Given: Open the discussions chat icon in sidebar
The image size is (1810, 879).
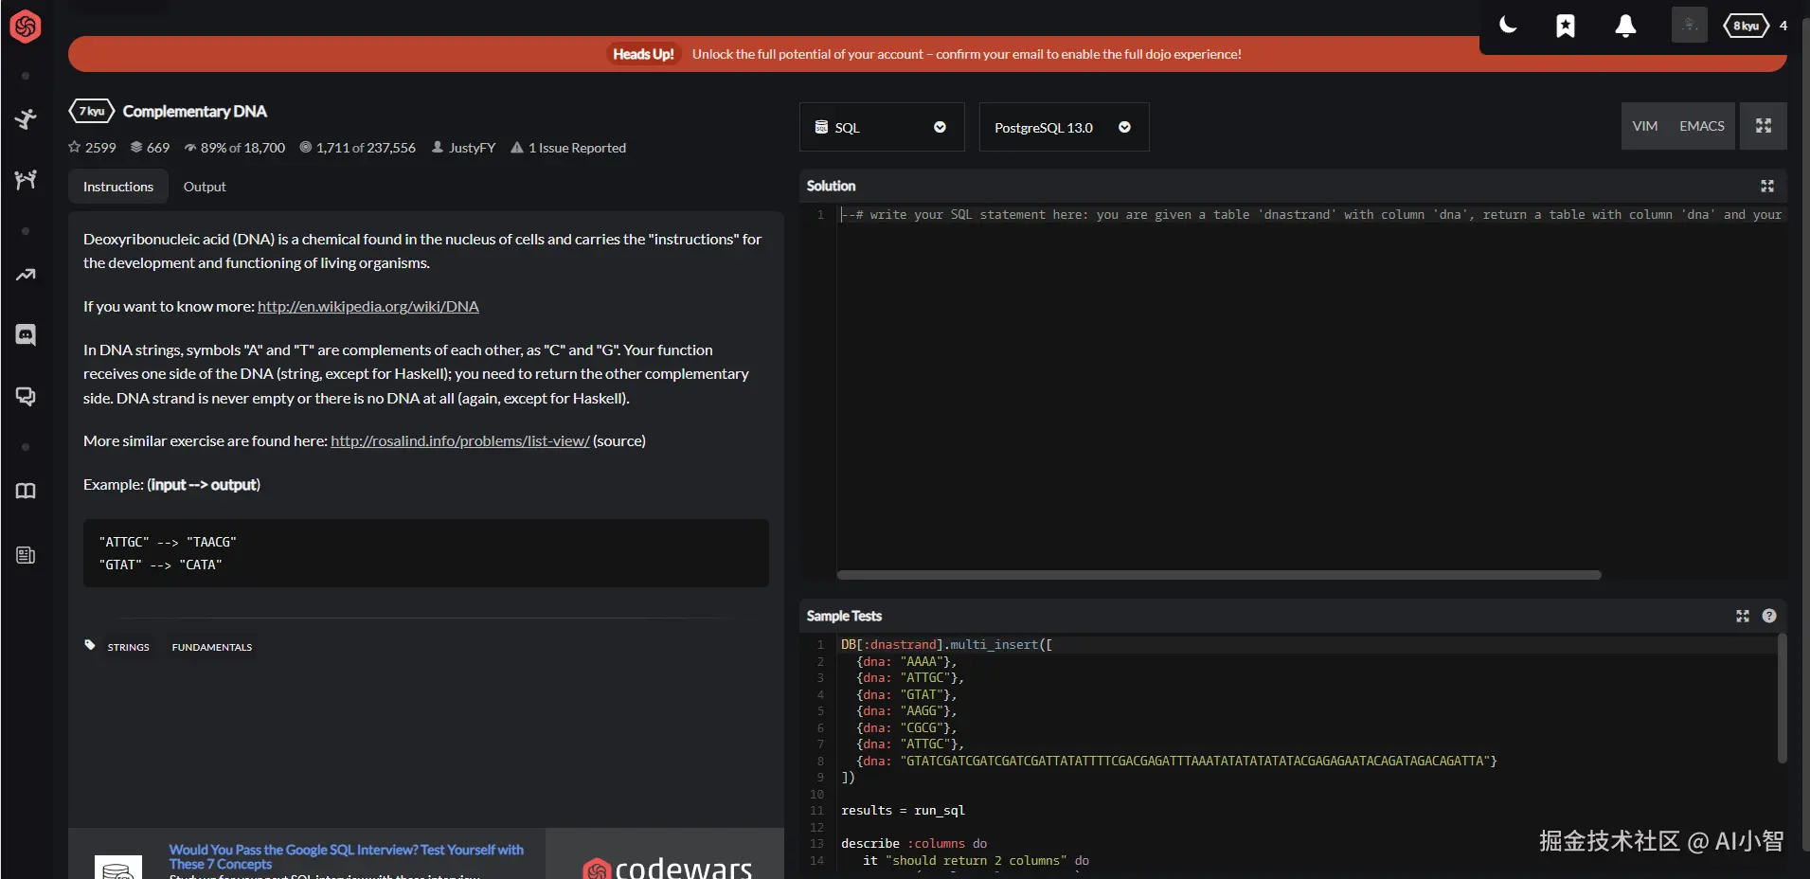Looking at the screenshot, I should tap(26, 396).
